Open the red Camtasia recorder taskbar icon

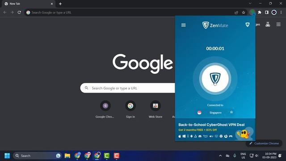pyautogui.click(x=117, y=156)
